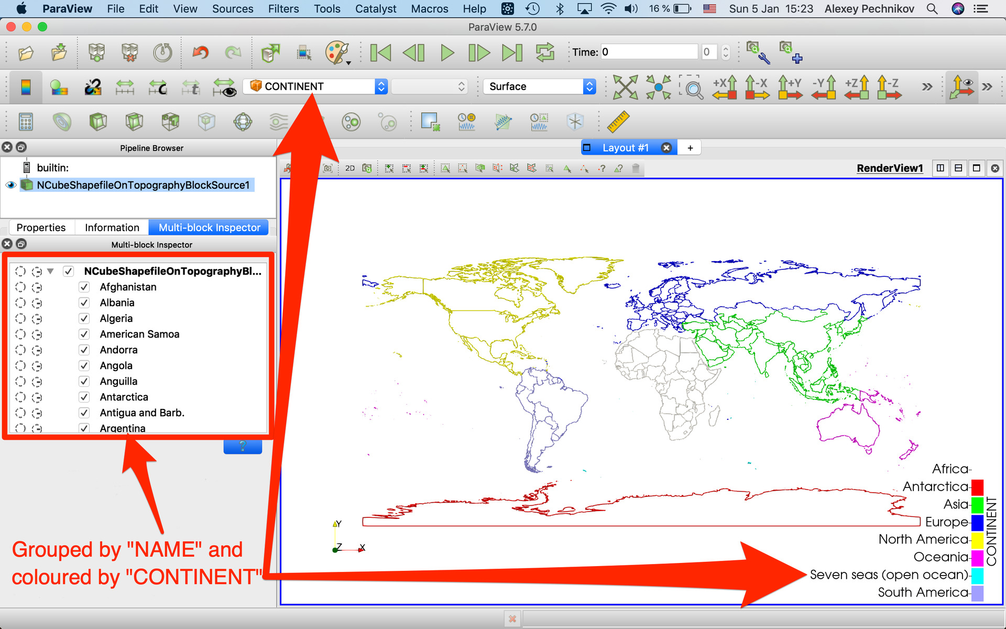Open the Macros menu
Image resolution: width=1006 pixels, height=629 pixels.
click(x=430, y=9)
